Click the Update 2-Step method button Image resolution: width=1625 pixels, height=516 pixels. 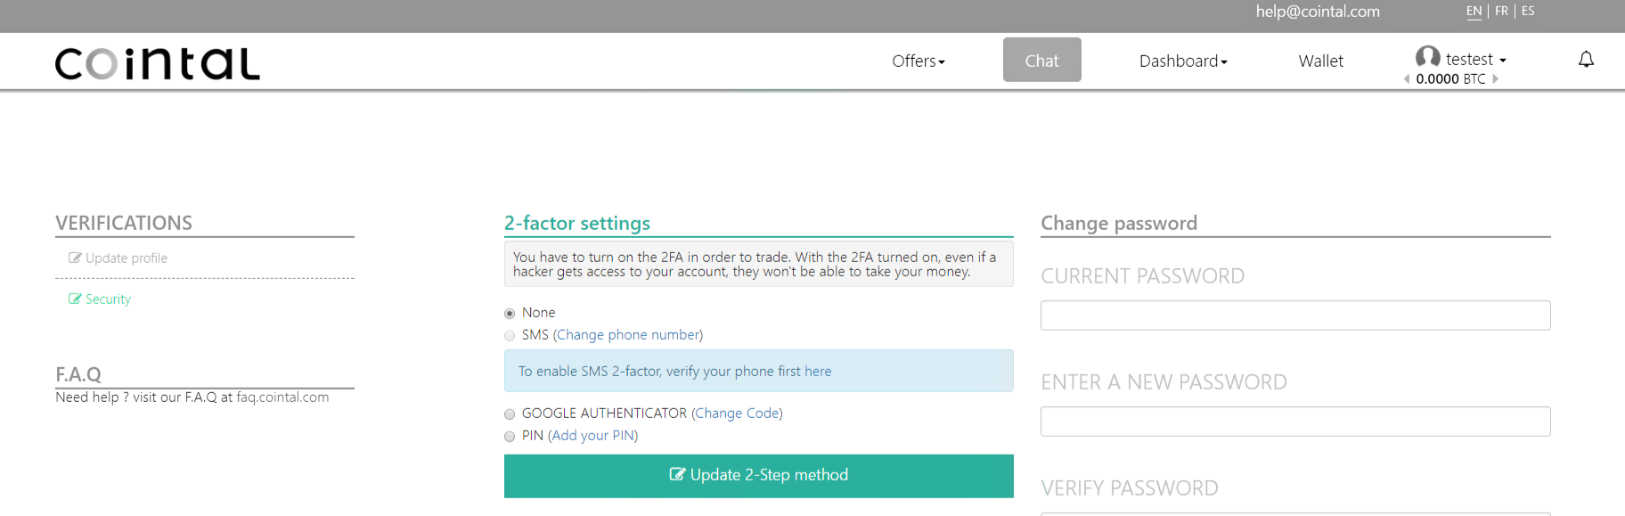point(758,476)
